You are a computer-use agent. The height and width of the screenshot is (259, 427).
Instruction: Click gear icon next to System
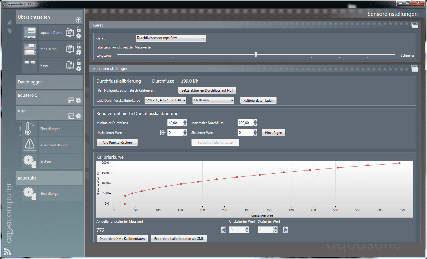coord(30,161)
